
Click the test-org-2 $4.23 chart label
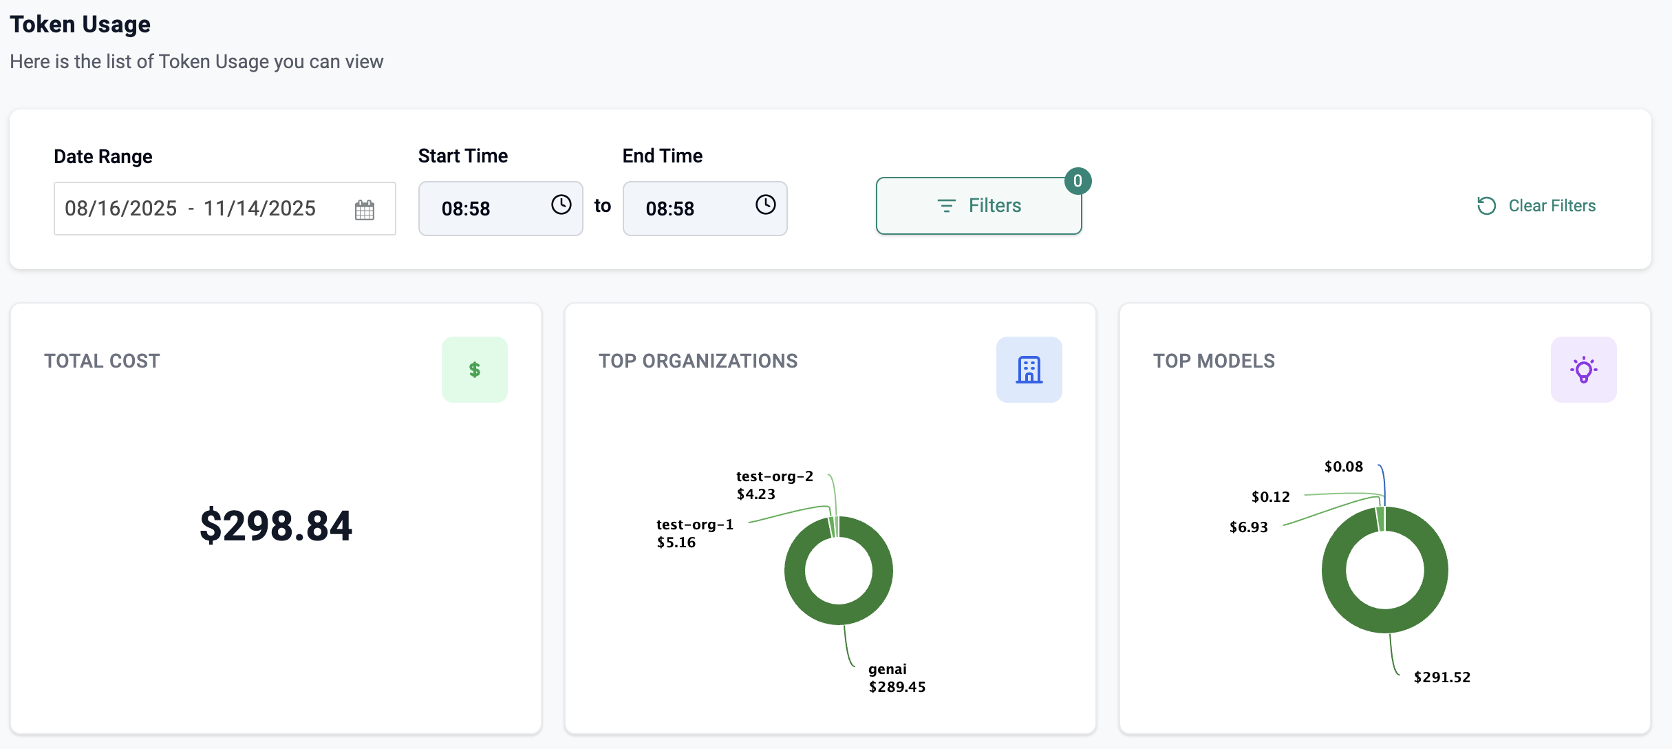click(774, 485)
